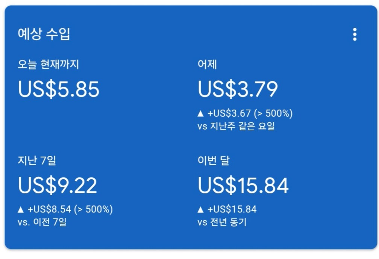Select the 어제 label

[207, 65]
